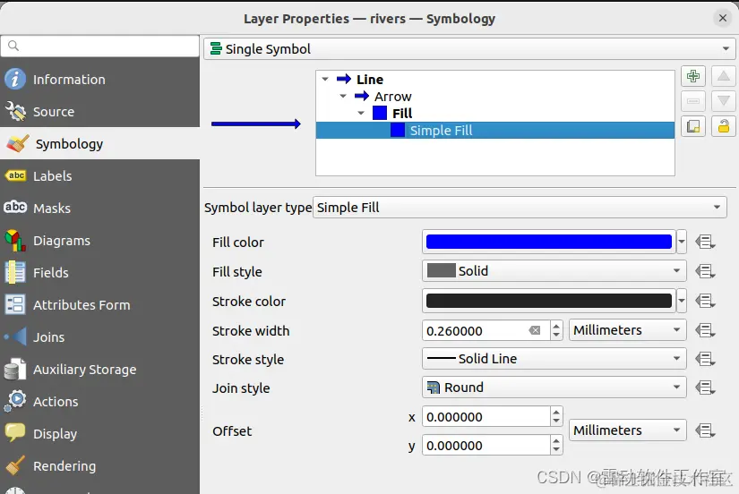Image resolution: width=739 pixels, height=494 pixels.
Task: Open data-defined override for Stroke color
Action: [705, 301]
